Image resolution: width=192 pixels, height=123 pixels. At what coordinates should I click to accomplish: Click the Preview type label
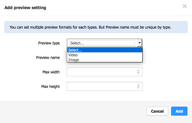coord(49,43)
